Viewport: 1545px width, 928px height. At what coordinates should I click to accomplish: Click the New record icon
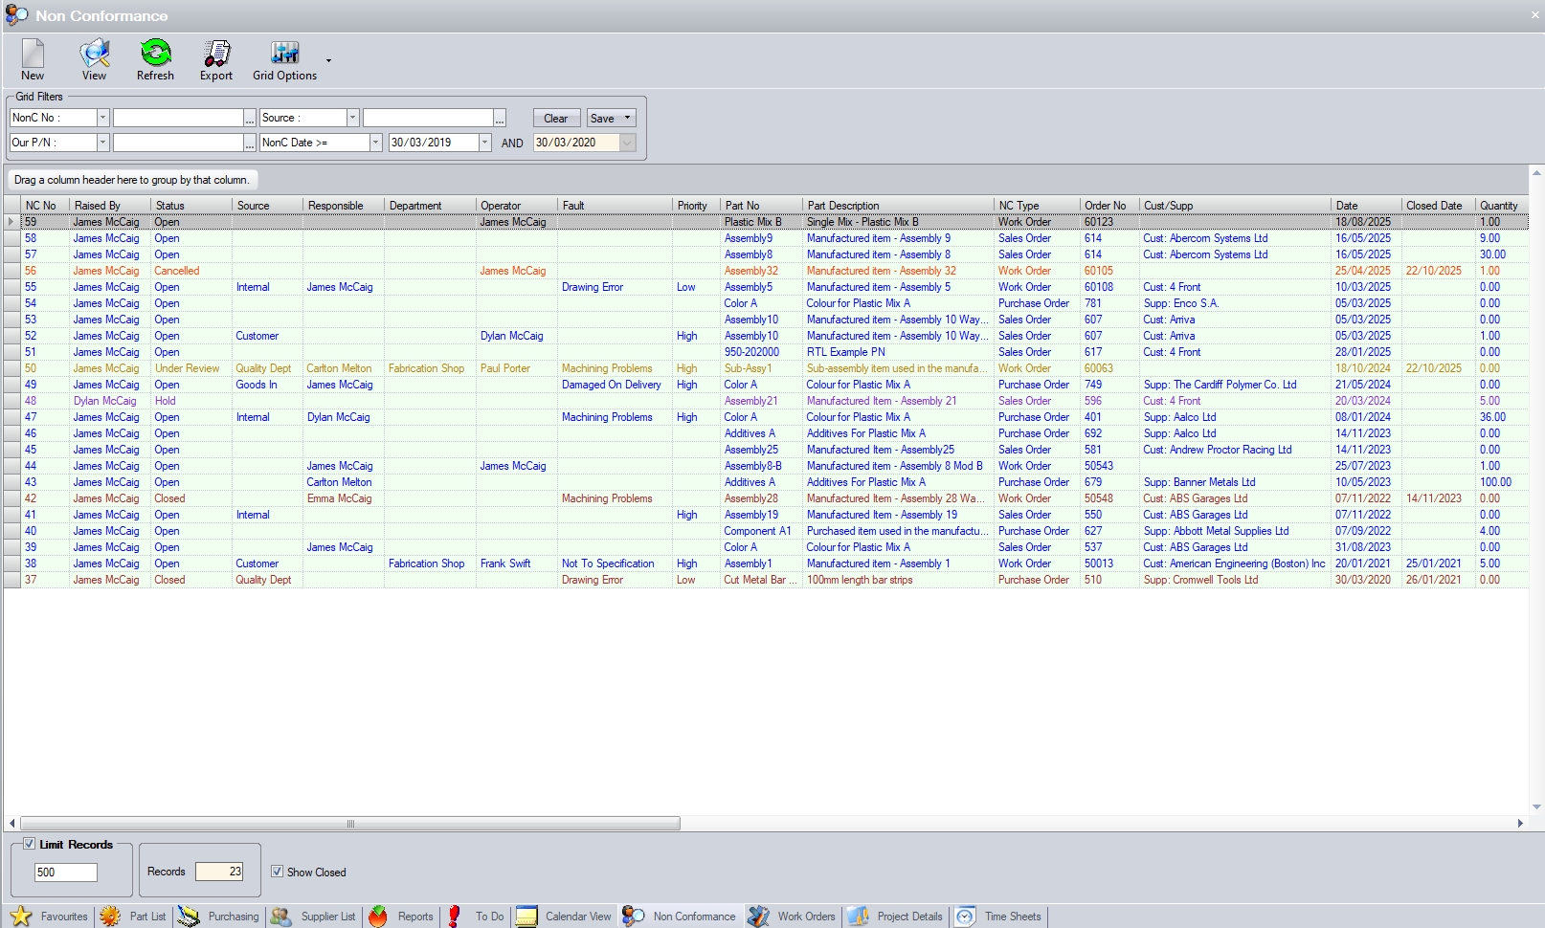(33, 55)
